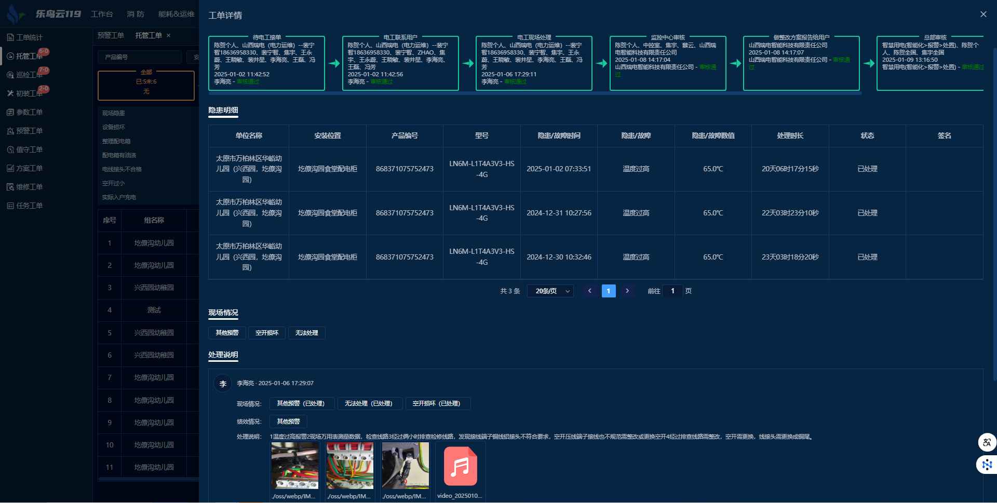Screen dimensions: 997x503
Task: Click the 预警工单 alarm icon in sidebar
Action: click(10, 131)
